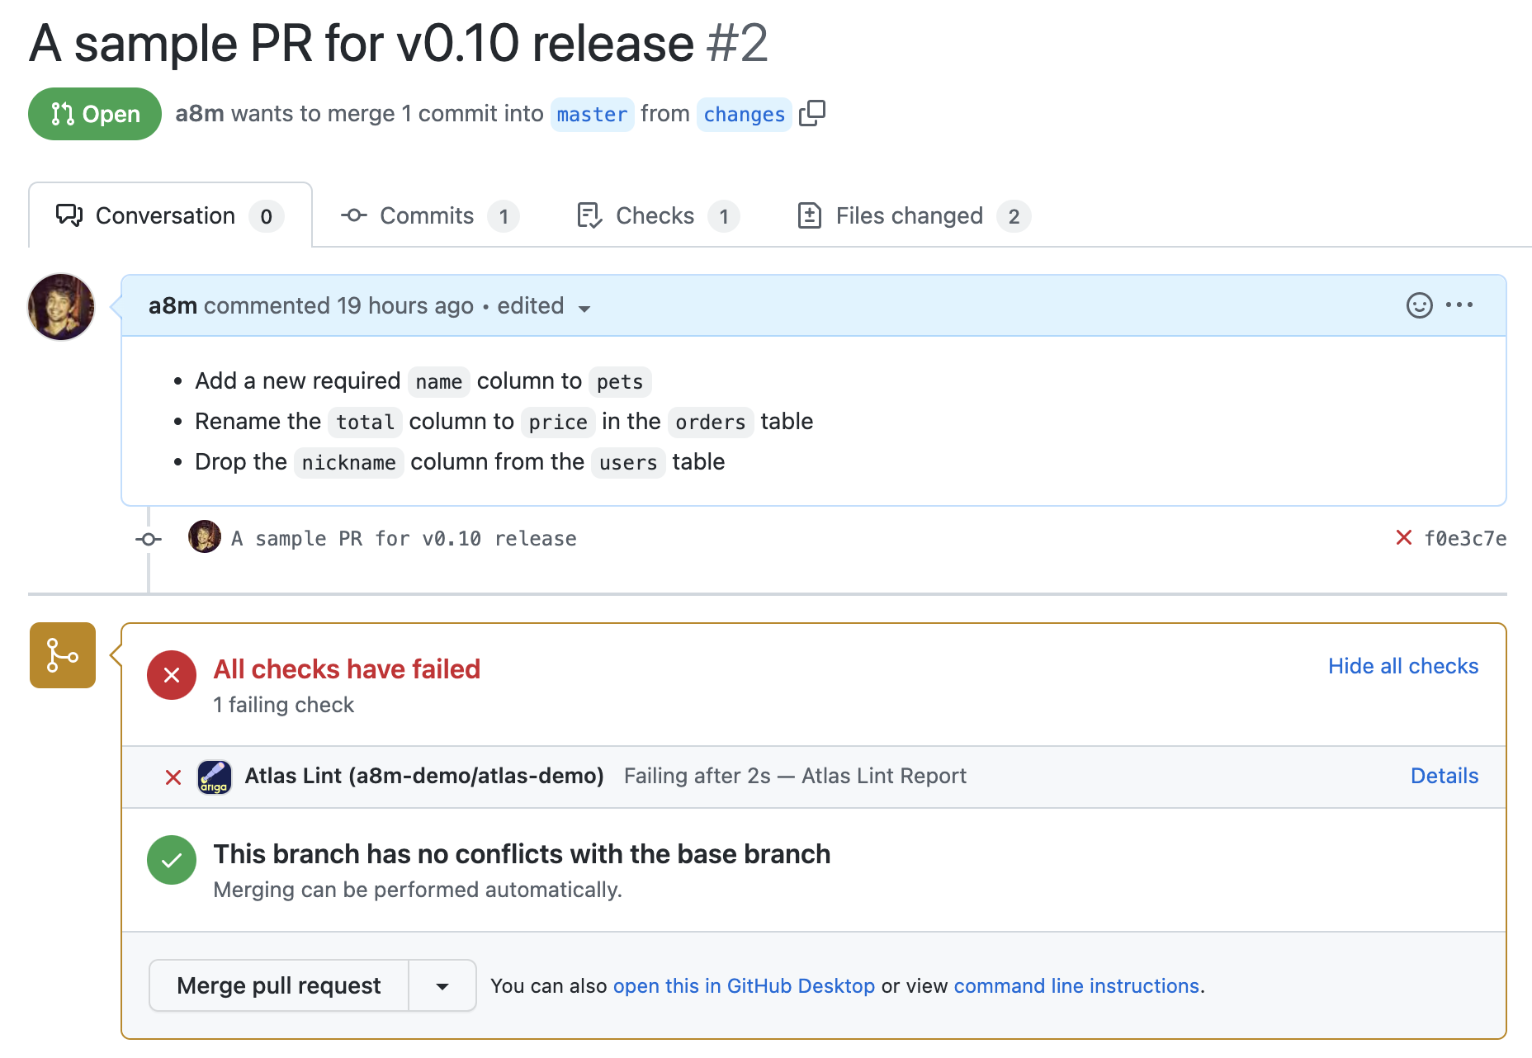The width and height of the screenshot is (1532, 1058).
Task: Click the Merge pull request button
Action: click(278, 985)
